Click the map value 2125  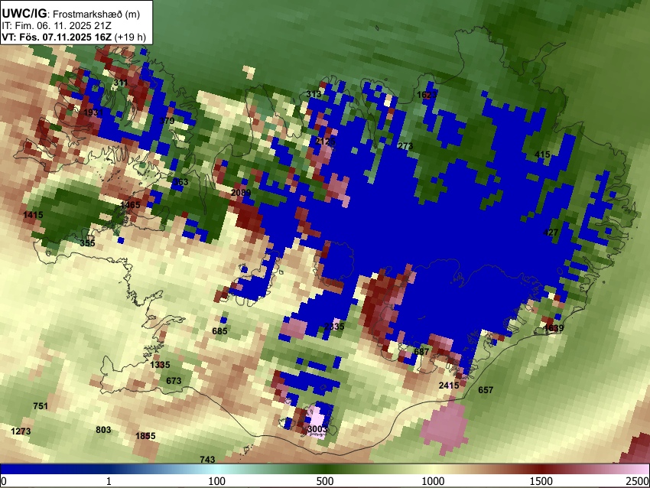(x=326, y=142)
